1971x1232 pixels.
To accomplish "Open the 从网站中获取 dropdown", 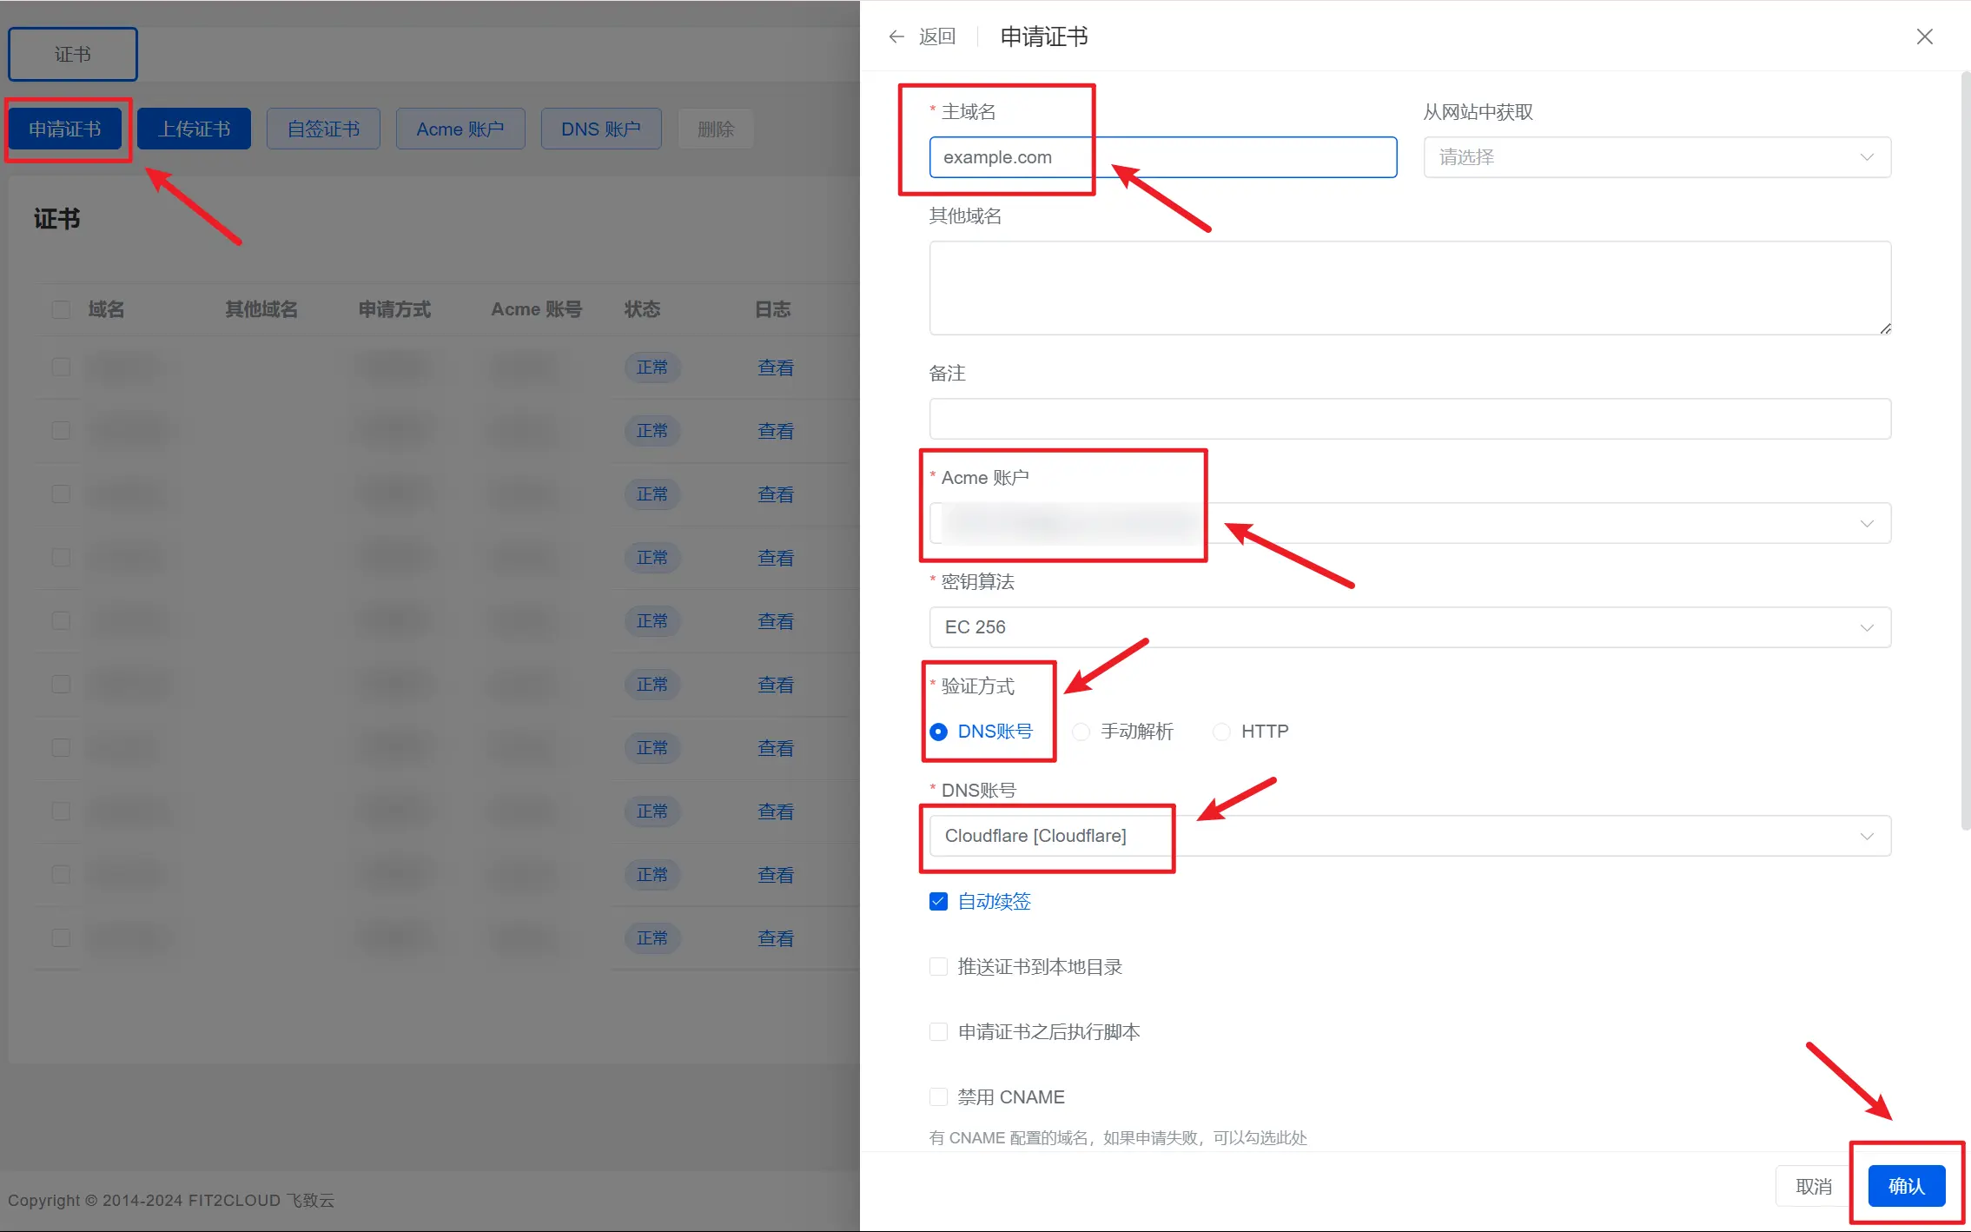I will pos(1657,157).
